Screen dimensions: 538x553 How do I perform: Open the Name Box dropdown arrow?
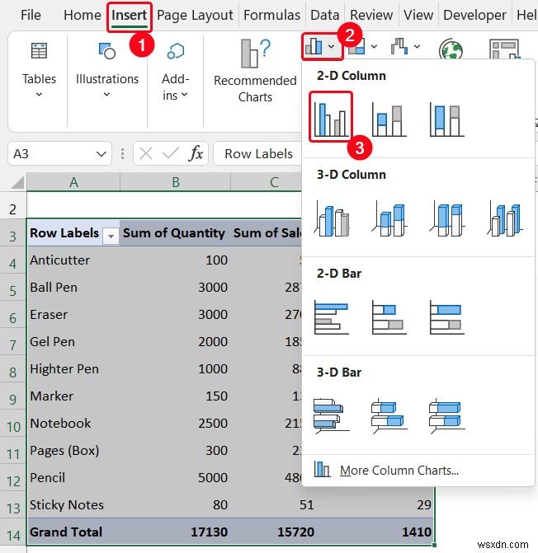[x=101, y=154]
